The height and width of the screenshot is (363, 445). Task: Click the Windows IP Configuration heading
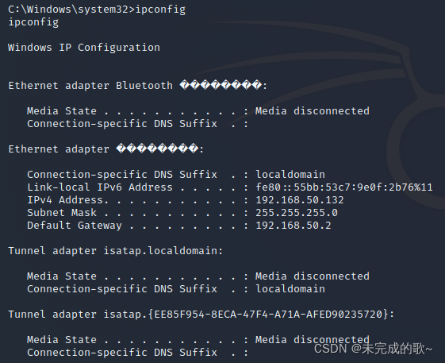coord(84,47)
